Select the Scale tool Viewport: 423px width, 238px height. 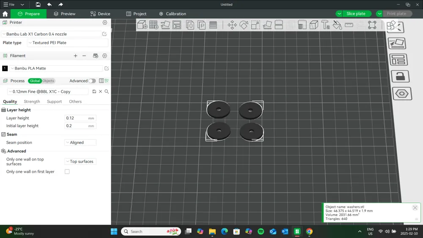pos(255,25)
